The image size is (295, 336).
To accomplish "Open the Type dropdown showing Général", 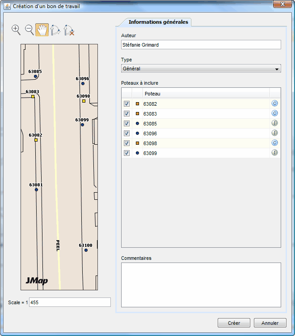I will tap(201, 69).
